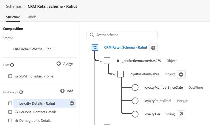Open the Structure tab
The image size is (210, 125).
click(x=13, y=17)
